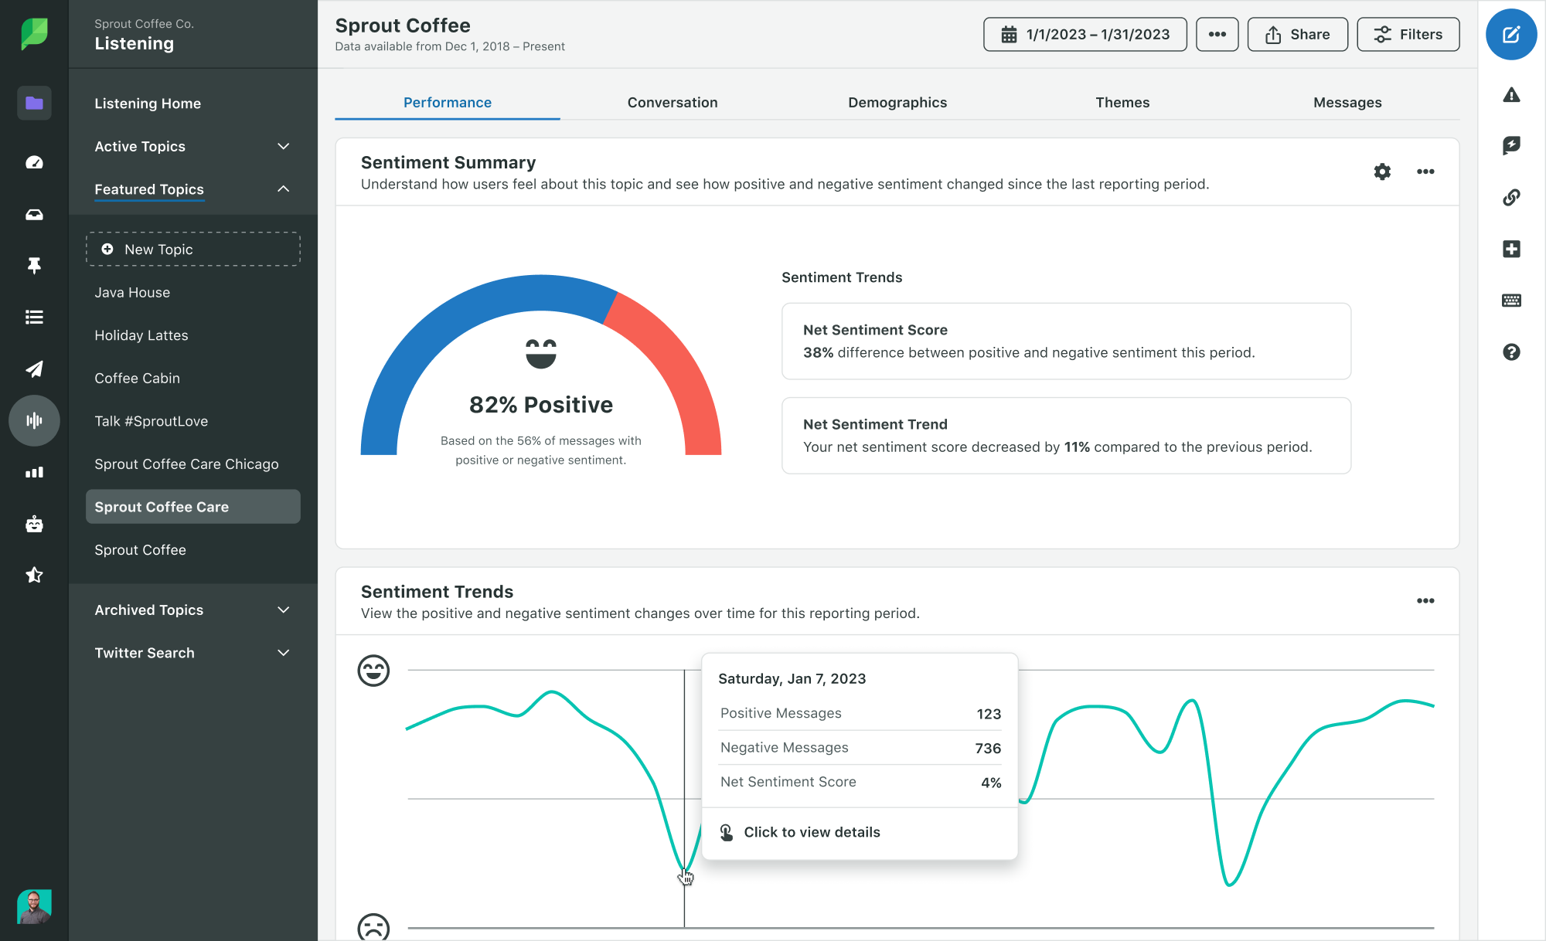Click the positive smiley face icon on trend chart
This screenshot has width=1546, height=941.
[373, 670]
